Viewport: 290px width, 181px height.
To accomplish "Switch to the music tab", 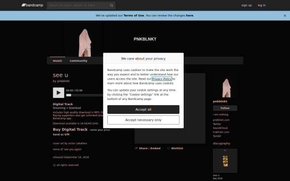I will click(x=58, y=61).
